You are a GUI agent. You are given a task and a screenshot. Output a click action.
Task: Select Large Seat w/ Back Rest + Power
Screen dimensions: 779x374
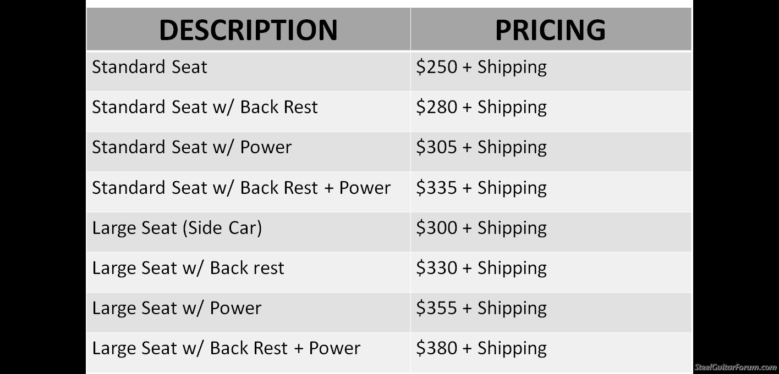pyautogui.click(x=226, y=348)
